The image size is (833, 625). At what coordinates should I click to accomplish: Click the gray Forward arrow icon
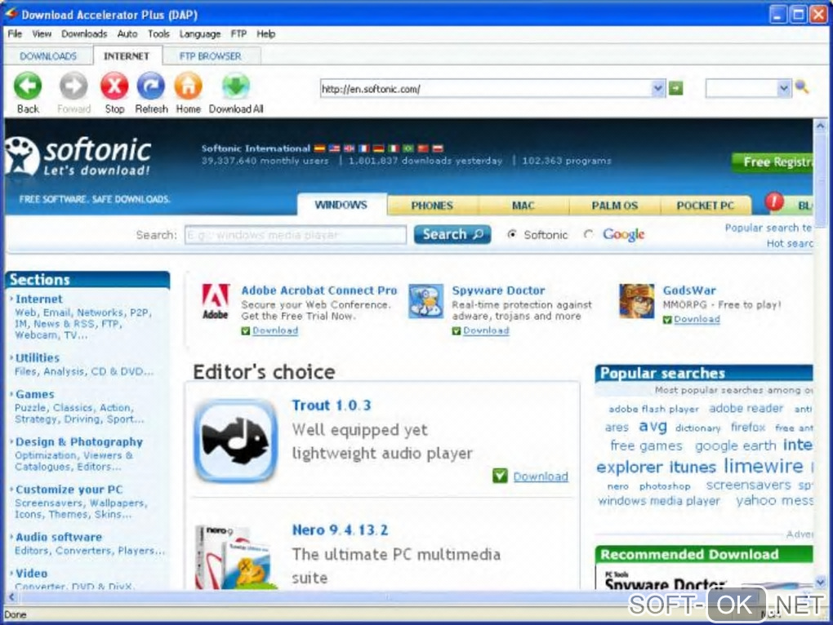point(73,86)
